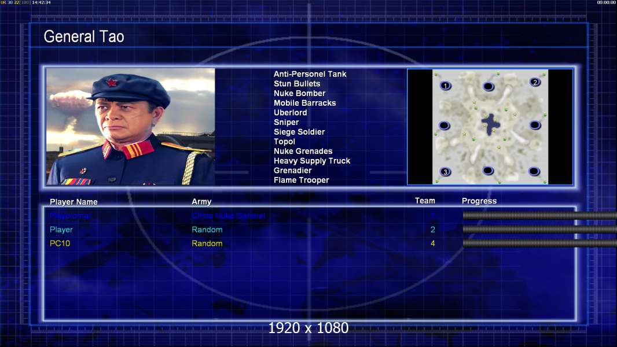
Task: Click "Random" army in PC10's row
Action: click(x=207, y=243)
